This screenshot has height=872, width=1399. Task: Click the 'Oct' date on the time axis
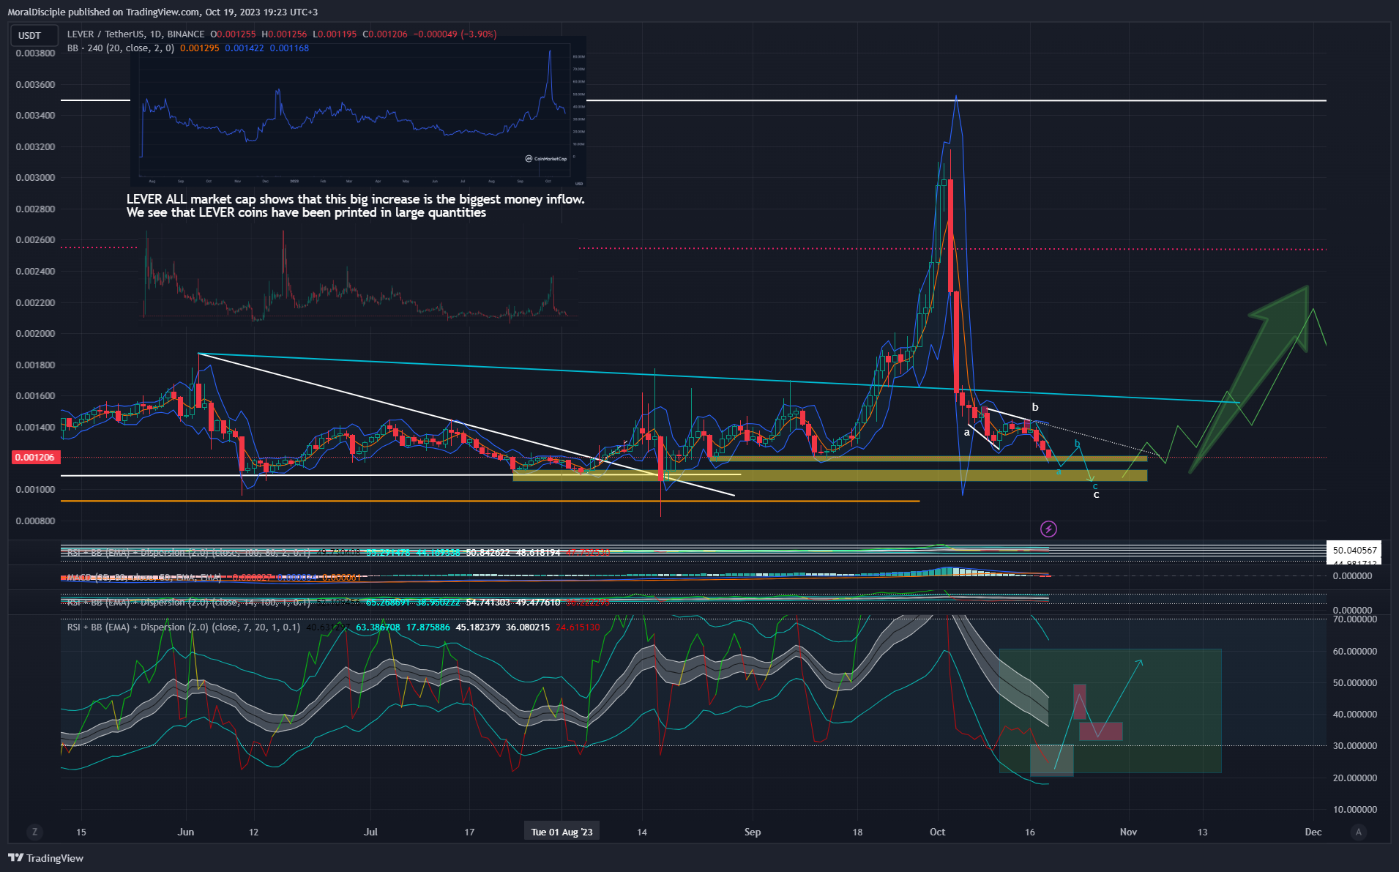tap(937, 832)
